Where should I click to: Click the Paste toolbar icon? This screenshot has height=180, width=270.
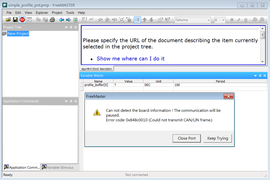click(45, 20)
